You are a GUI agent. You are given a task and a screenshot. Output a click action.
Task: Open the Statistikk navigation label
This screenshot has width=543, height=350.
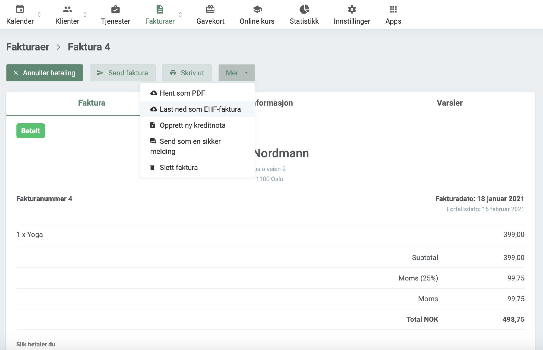pyautogui.click(x=304, y=21)
